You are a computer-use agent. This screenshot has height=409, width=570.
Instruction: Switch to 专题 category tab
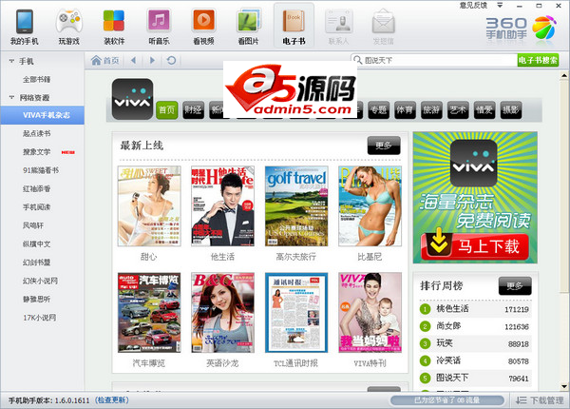pos(378,110)
